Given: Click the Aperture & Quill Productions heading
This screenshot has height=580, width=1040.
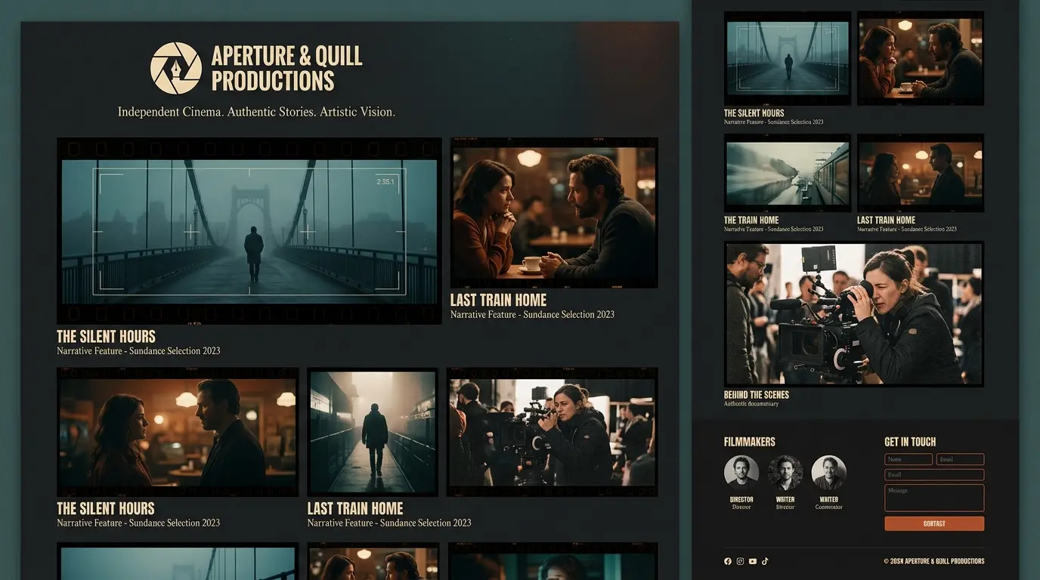Looking at the screenshot, I should [286, 68].
